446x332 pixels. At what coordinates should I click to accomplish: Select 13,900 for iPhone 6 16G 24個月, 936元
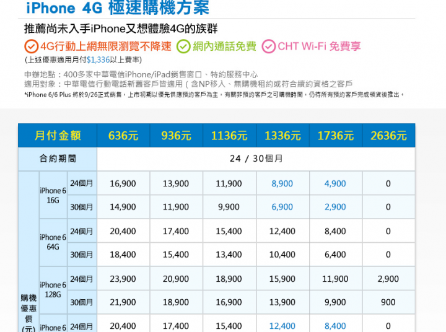[x=176, y=183]
